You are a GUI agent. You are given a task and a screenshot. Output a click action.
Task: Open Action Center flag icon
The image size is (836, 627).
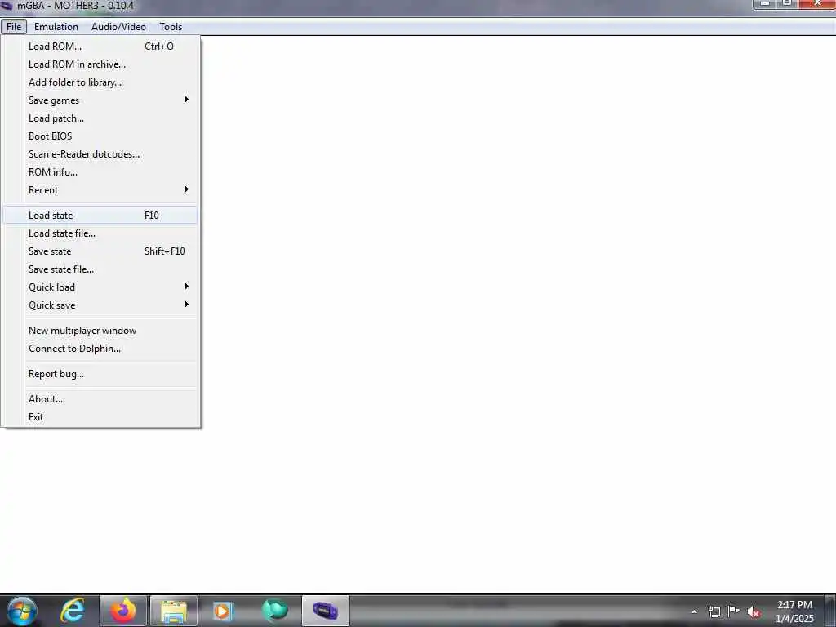734,611
